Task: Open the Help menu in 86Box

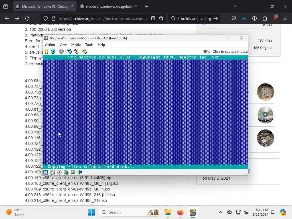Action: click(101, 45)
